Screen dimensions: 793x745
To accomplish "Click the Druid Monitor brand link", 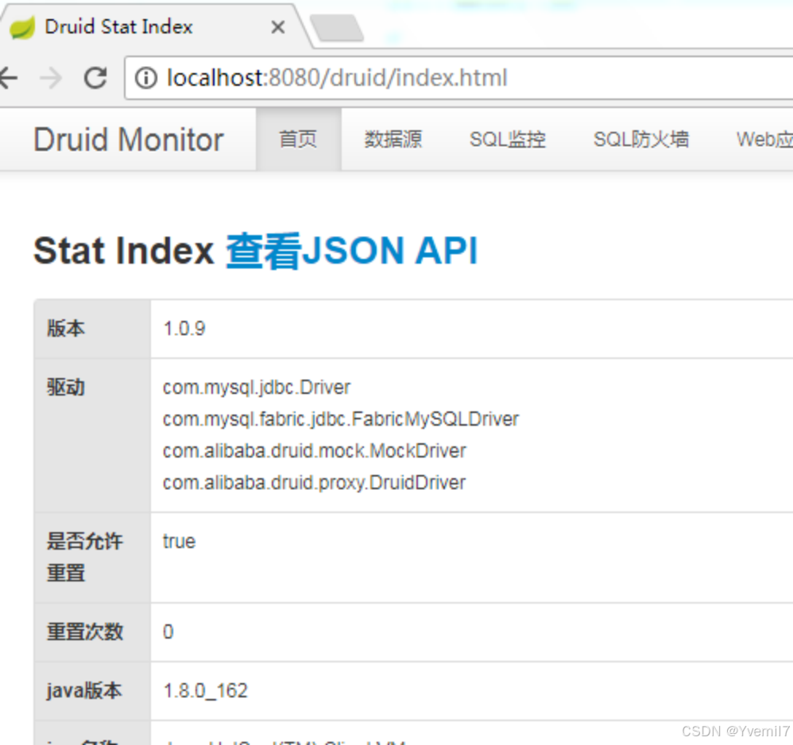I will tap(129, 140).
